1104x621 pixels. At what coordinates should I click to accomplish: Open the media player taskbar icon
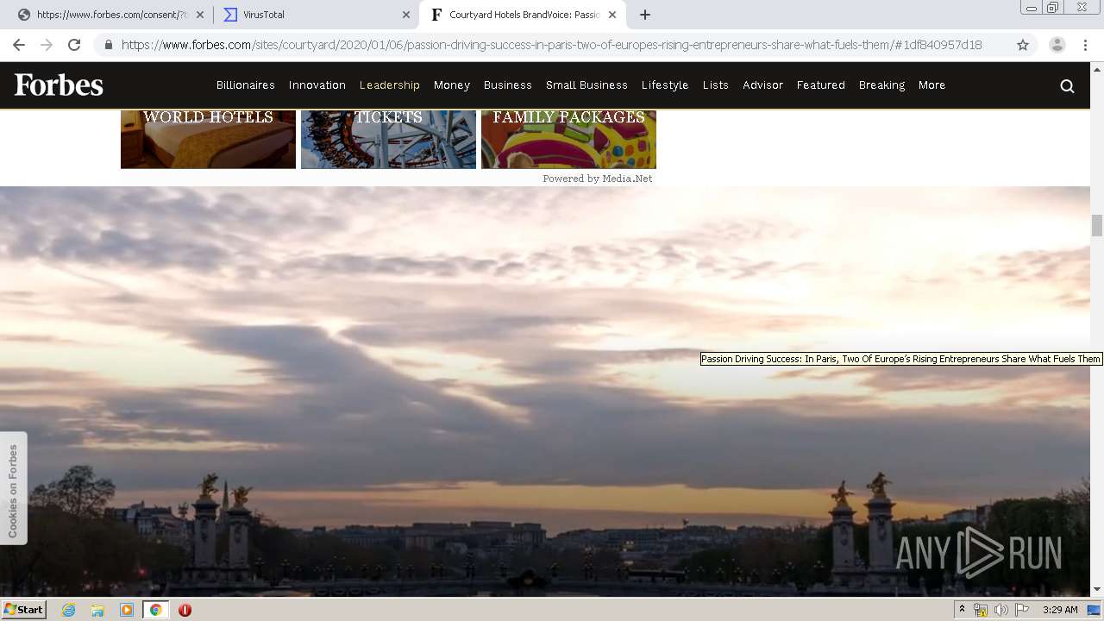tap(127, 610)
